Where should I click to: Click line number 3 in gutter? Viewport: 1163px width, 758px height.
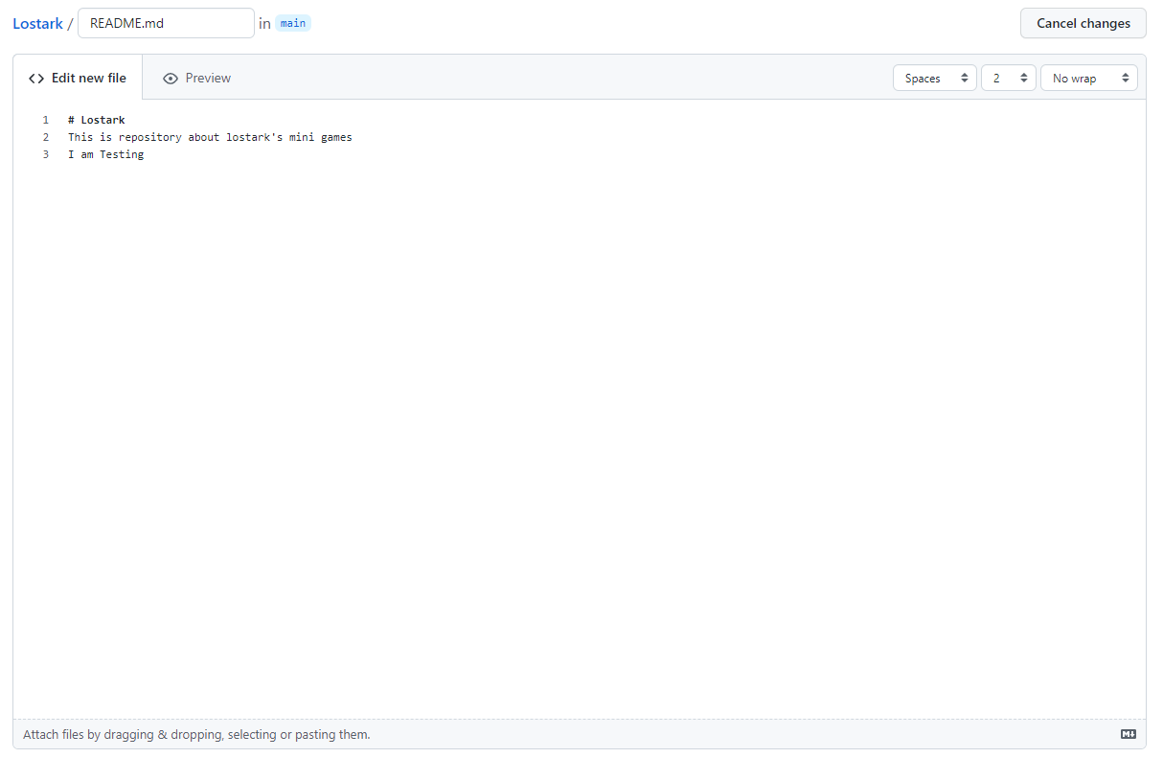45,154
